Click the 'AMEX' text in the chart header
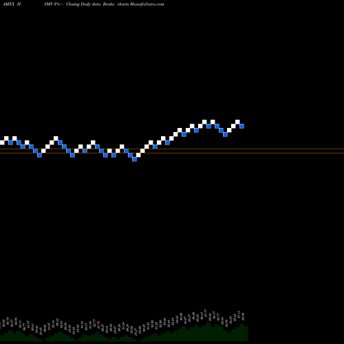Viewport: 344px width, 344px height. coord(9,4)
